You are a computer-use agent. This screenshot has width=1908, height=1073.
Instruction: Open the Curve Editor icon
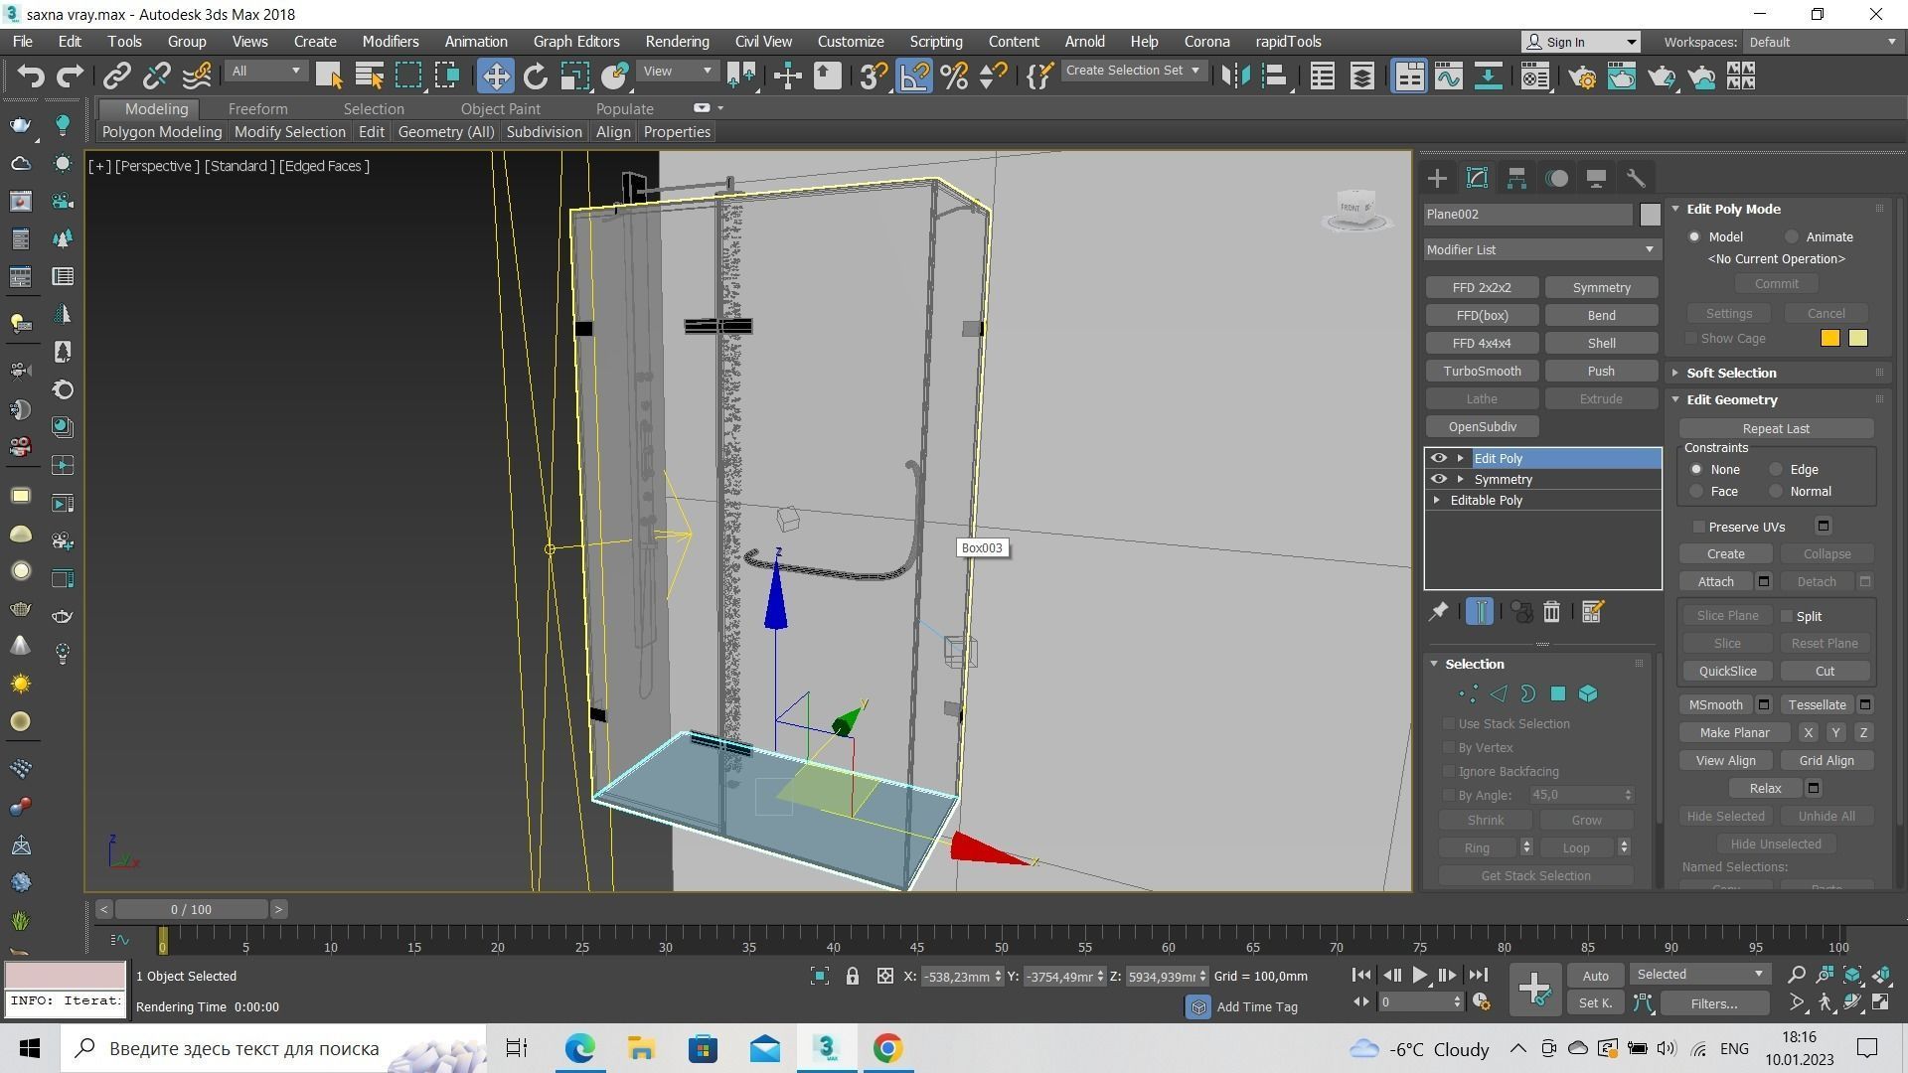coord(1448,76)
